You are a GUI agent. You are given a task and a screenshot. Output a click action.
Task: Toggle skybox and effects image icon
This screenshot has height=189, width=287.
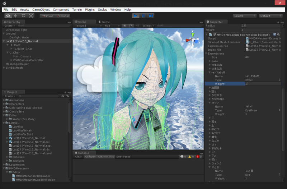(x=131, y=26)
